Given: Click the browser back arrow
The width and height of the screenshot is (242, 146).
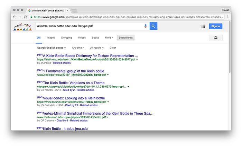Looking at the screenshot, I should point(15,17).
